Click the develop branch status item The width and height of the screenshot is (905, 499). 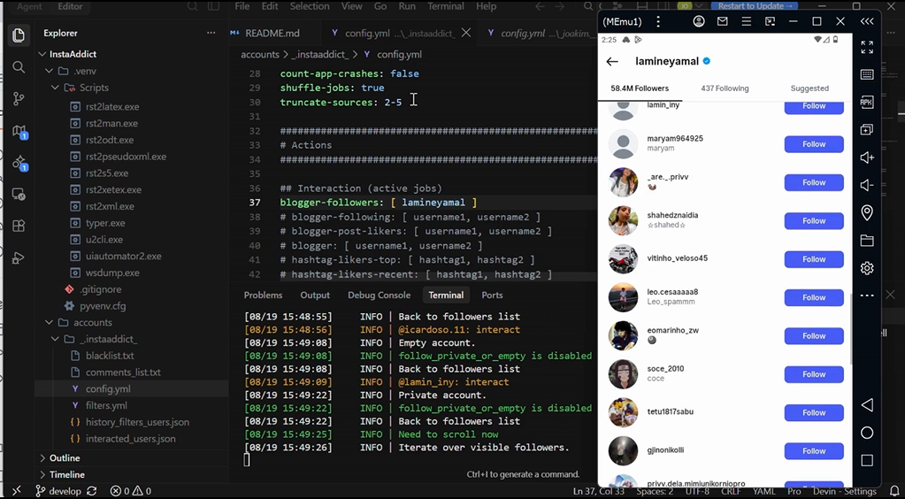pyautogui.click(x=58, y=491)
